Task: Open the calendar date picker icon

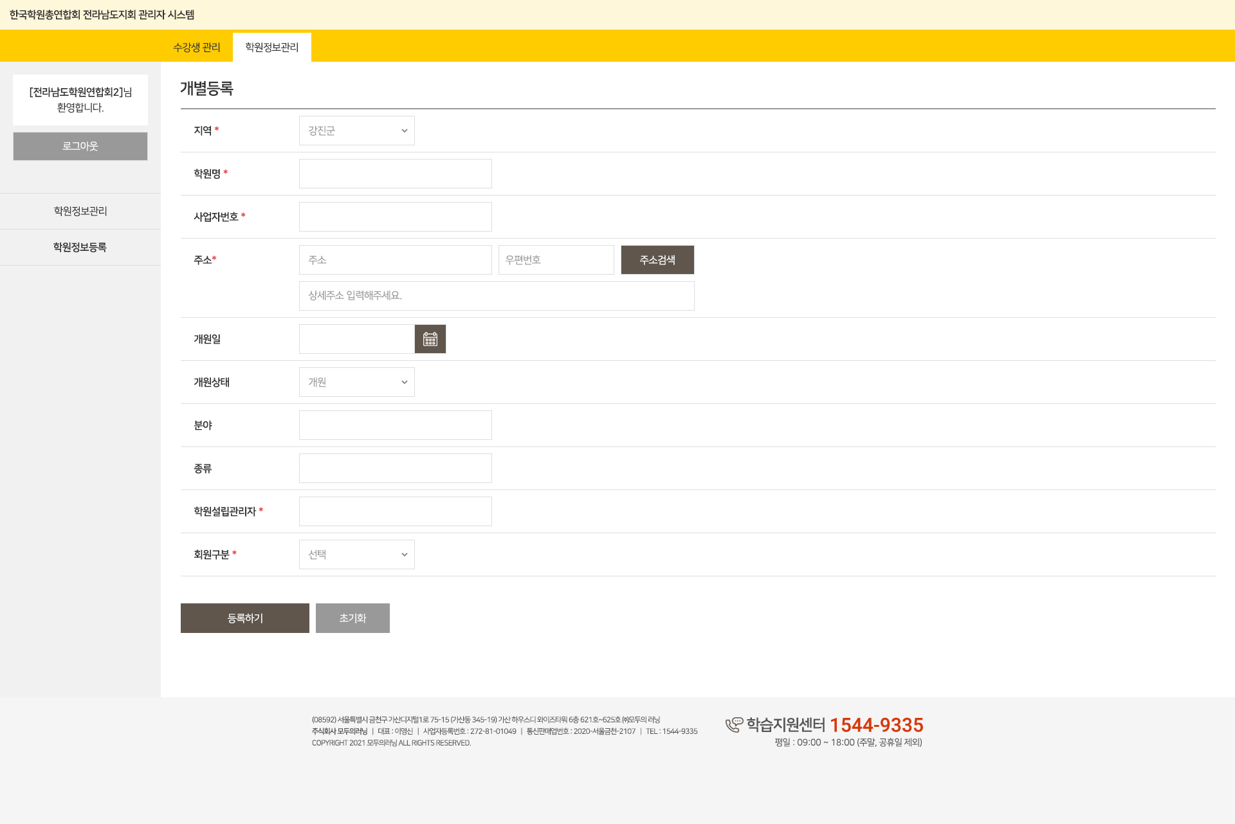Action: [x=430, y=339]
